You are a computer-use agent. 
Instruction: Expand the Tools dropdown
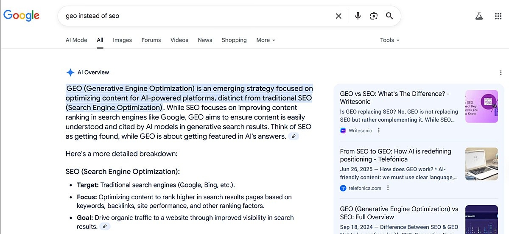[389, 40]
